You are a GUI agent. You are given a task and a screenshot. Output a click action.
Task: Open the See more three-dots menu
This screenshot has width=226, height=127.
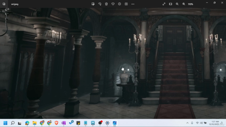click(133, 4)
